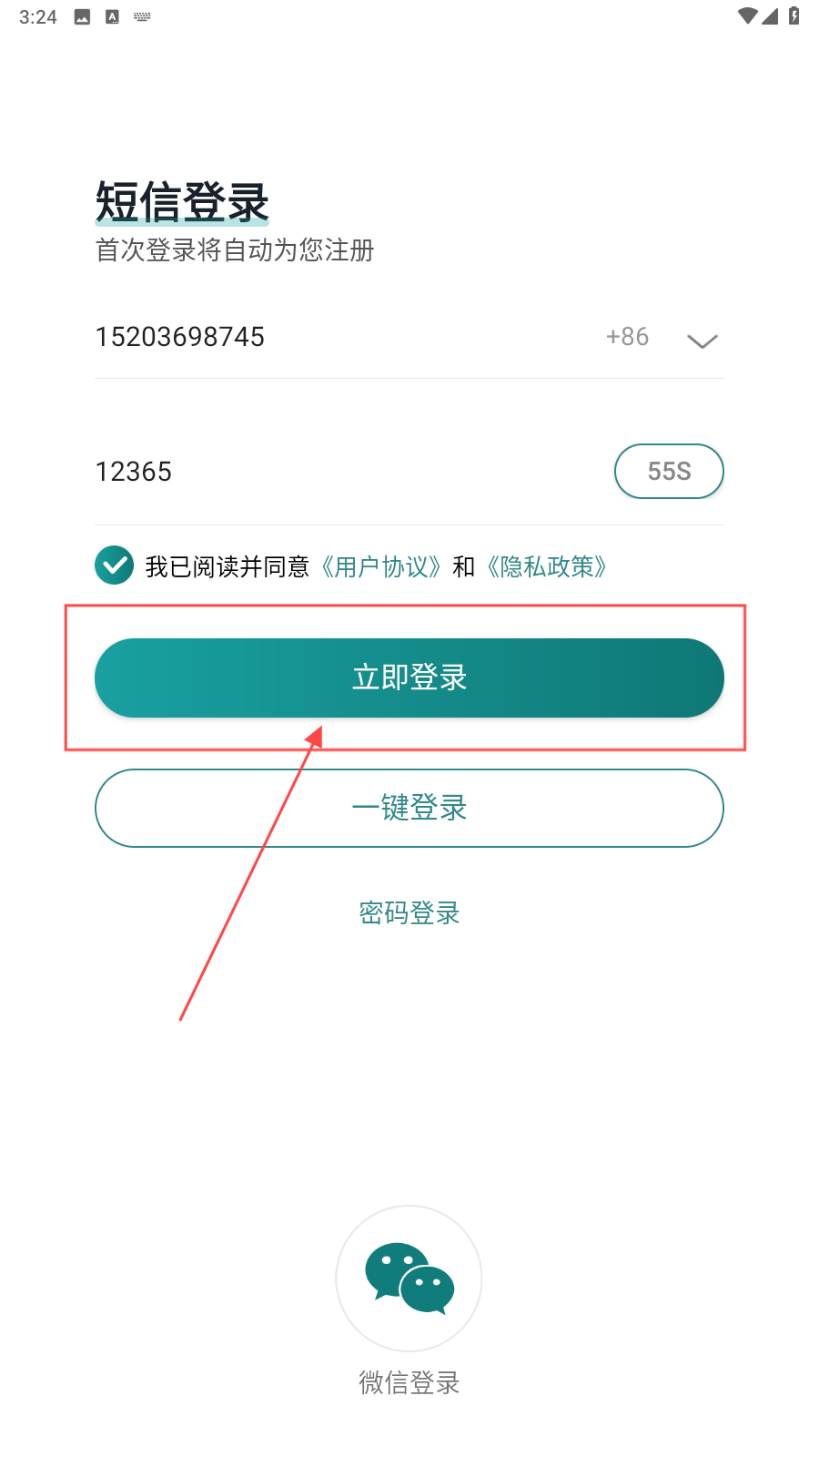Tap the Wi-Fi signal icon
This screenshot has width=819, height=1457.
pos(747,15)
